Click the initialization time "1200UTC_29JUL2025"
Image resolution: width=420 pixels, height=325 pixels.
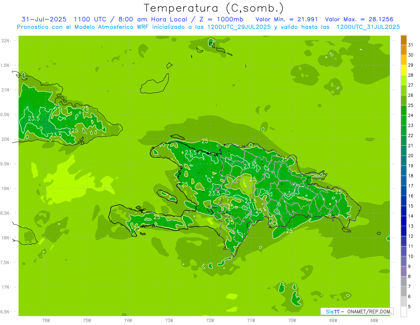pyautogui.click(x=239, y=27)
